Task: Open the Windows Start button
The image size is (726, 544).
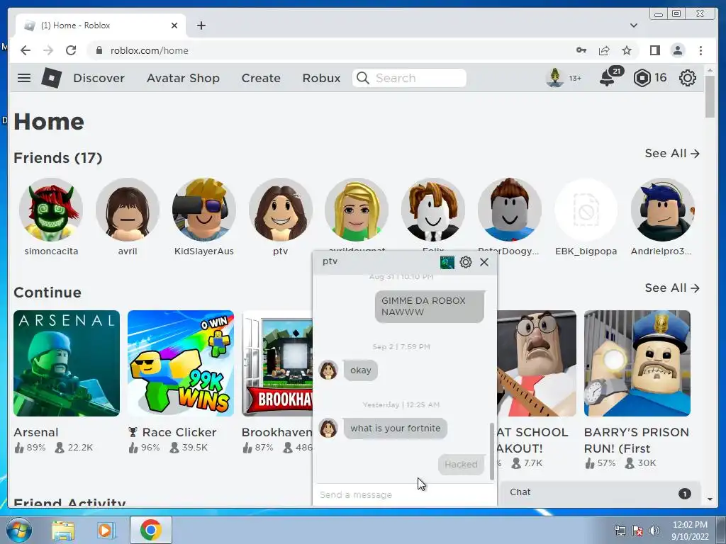Action: (x=19, y=530)
